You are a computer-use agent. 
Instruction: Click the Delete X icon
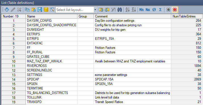pyautogui.click(x=19, y=10)
